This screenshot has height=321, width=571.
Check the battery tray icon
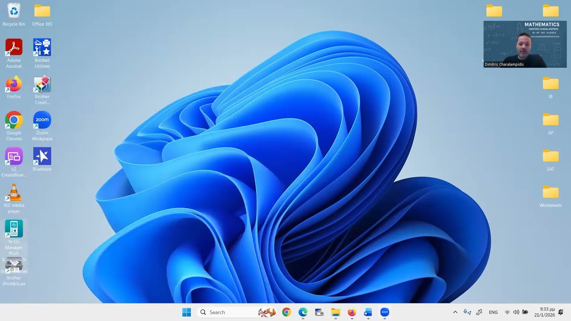point(525,312)
